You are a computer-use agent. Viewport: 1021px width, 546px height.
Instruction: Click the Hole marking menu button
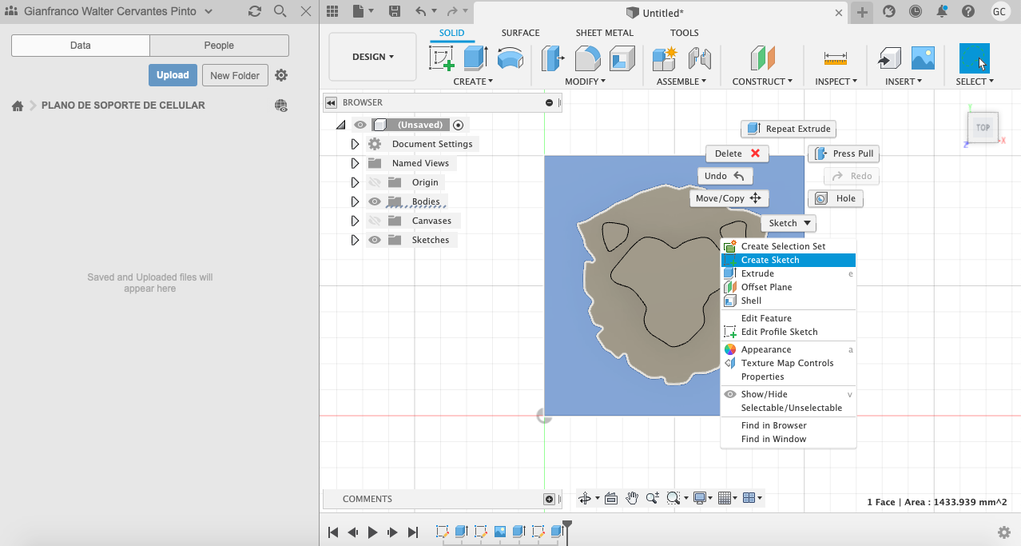[836, 198]
